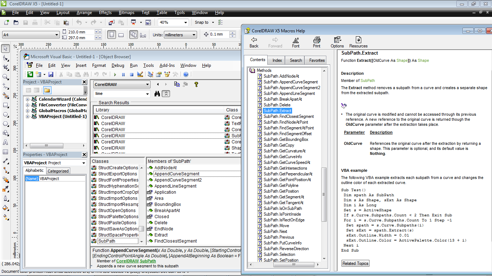
Task: Expand VBAProject (Untitled-1) tree node
Action: (x=28, y=116)
